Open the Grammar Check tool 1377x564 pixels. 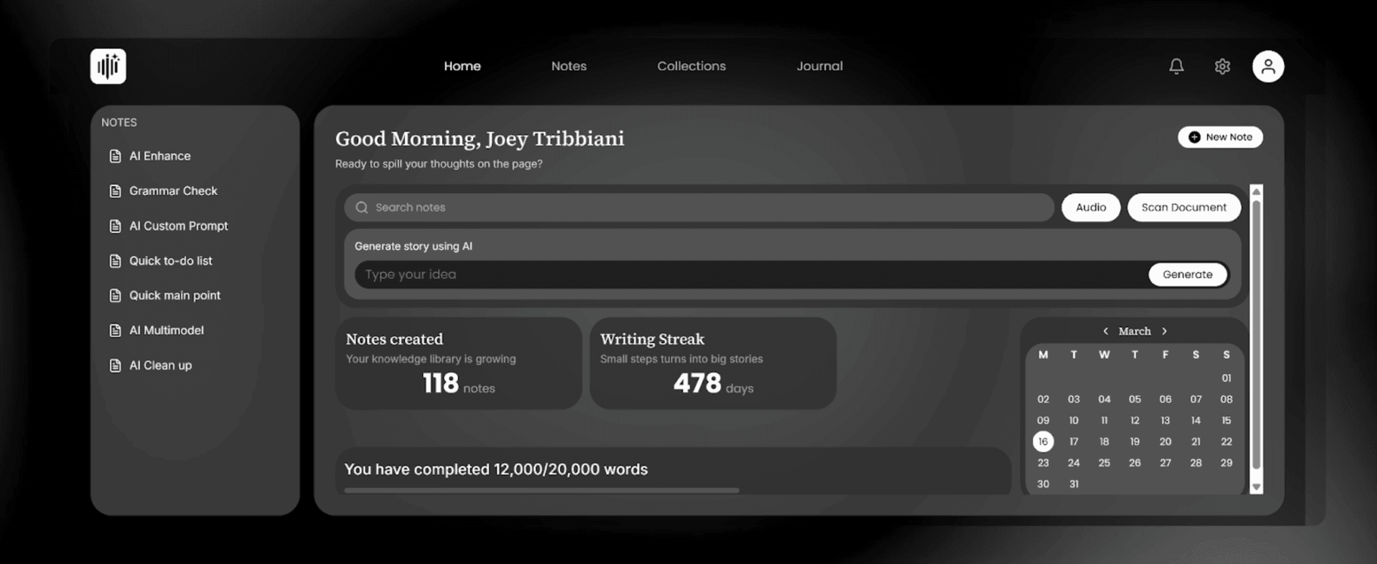point(173,191)
